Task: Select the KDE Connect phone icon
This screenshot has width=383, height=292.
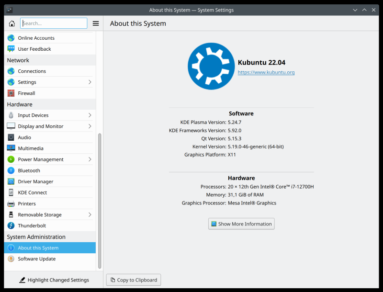Action: pyautogui.click(x=11, y=192)
